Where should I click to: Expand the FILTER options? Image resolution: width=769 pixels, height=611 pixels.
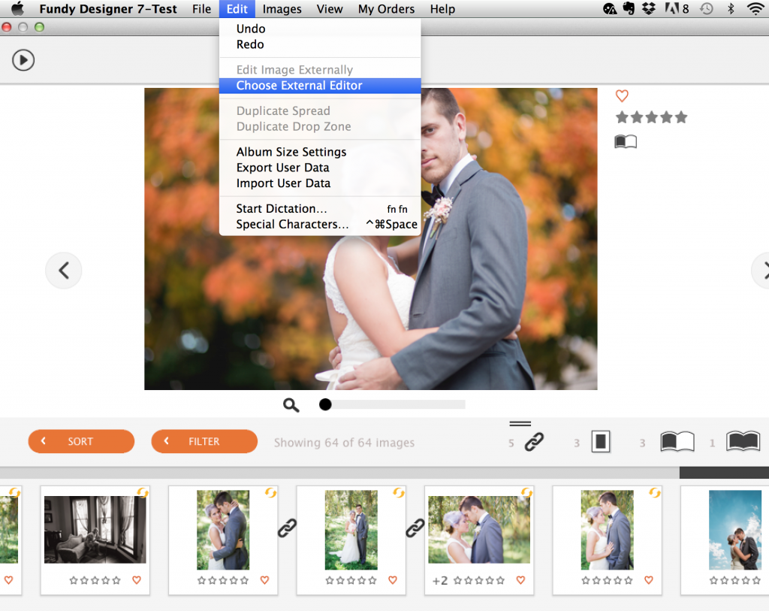(x=204, y=441)
